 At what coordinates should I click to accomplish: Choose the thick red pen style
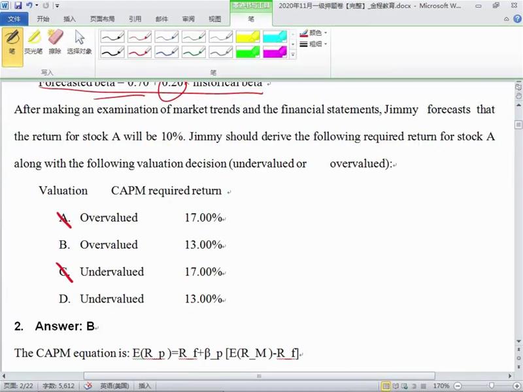click(139, 51)
